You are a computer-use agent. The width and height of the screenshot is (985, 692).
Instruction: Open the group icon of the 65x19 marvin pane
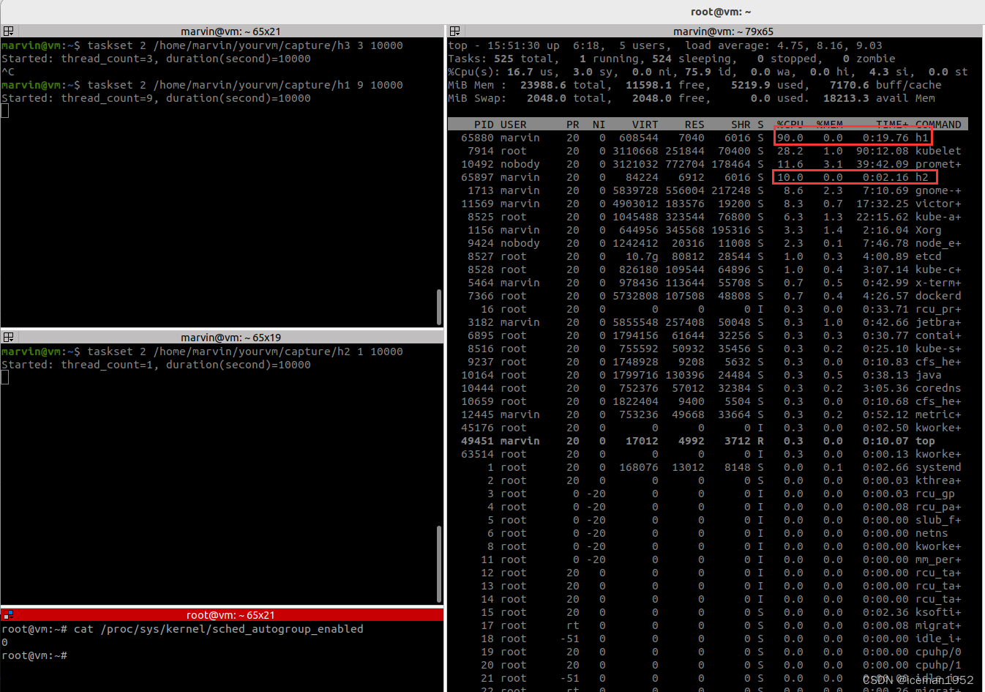(x=8, y=337)
